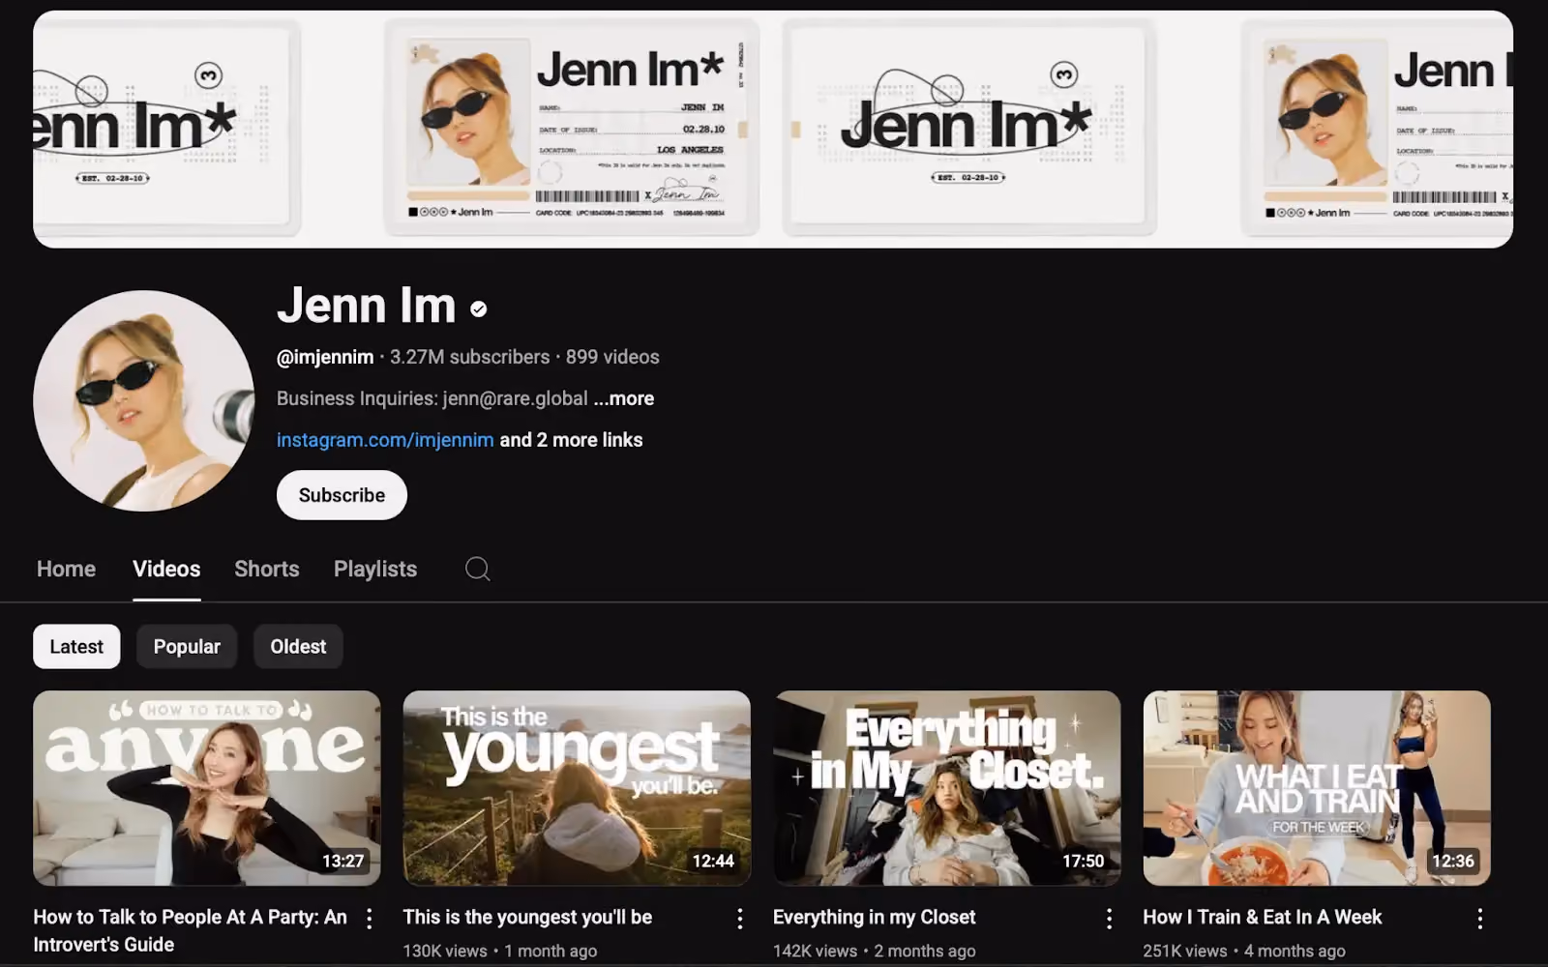
Task: Open Jenn Im's channel profile picture
Action: pyautogui.click(x=143, y=400)
